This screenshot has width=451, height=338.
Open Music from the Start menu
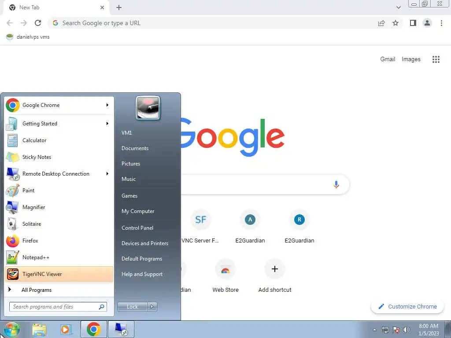tap(128, 179)
